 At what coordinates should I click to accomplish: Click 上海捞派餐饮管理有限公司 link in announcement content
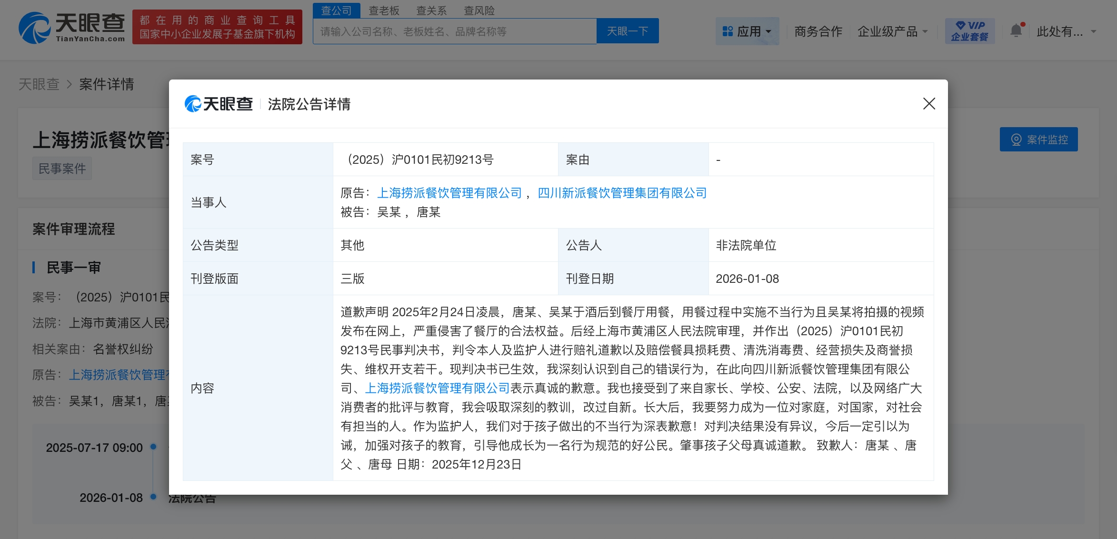coord(437,388)
